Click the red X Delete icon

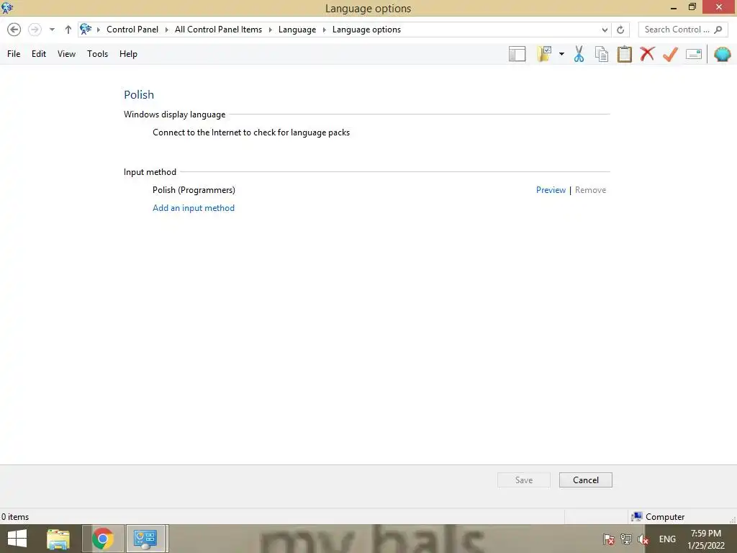pyautogui.click(x=647, y=54)
